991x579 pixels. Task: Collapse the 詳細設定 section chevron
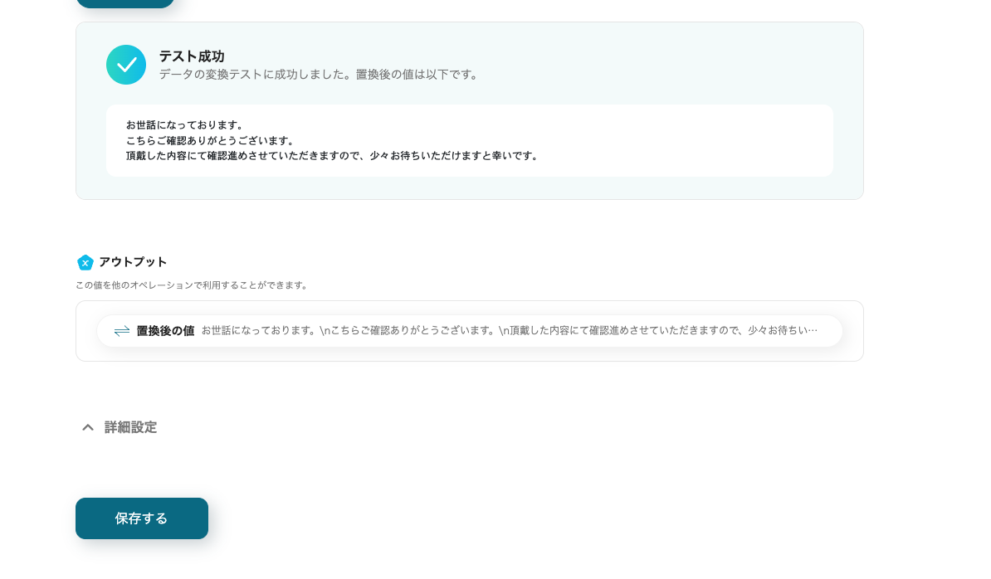tap(88, 427)
